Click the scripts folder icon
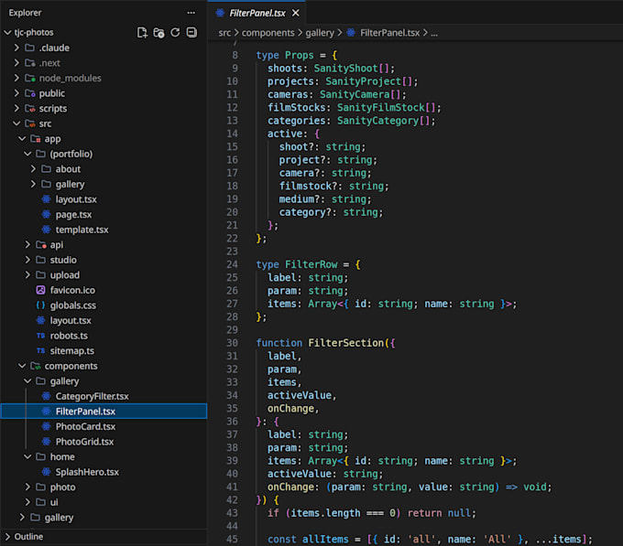Screen dimensions: 623x546 click(30, 108)
